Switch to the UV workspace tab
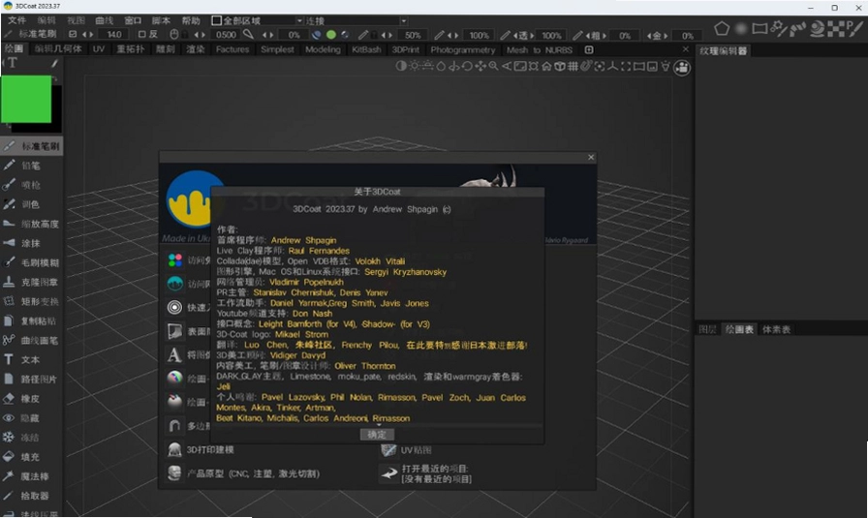Image resolution: width=868 pixels, height=518 pixels. [x=99, y=49]
